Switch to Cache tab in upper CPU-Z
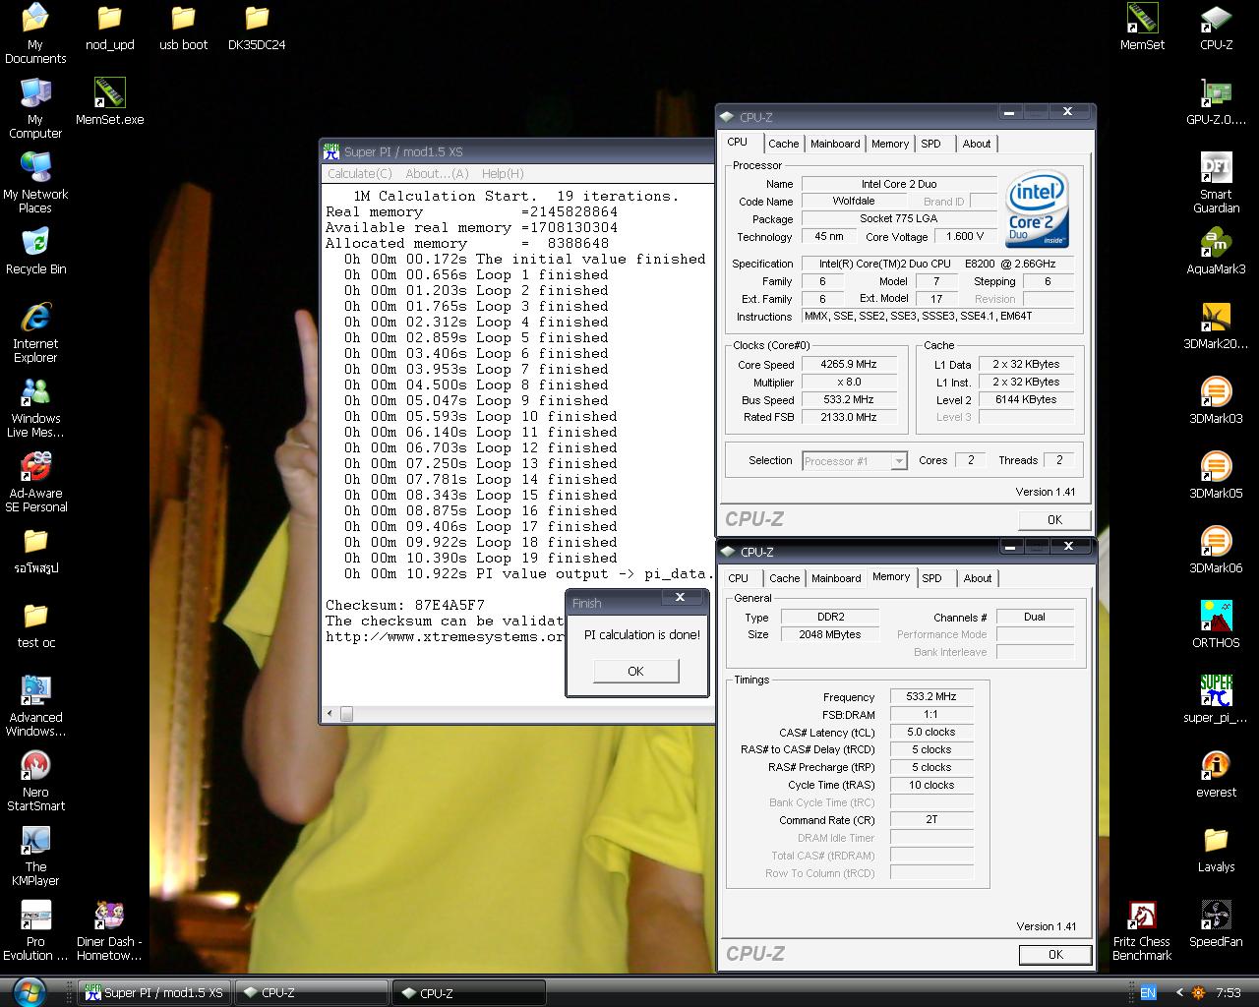 [x=784, y=144]
